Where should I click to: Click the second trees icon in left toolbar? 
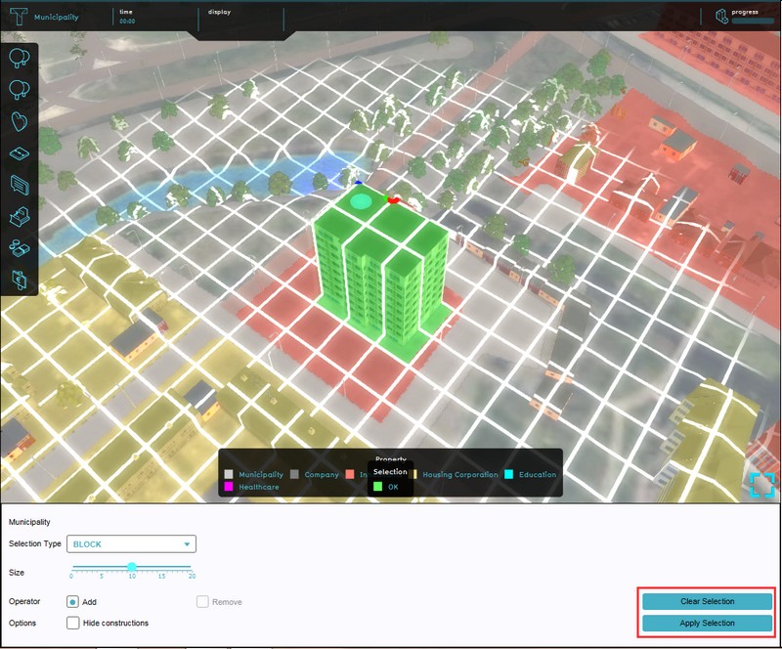[x=19, y=89]
